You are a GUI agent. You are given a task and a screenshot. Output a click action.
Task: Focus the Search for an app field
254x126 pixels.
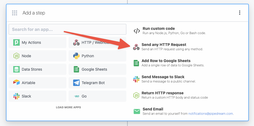point(67,29)
